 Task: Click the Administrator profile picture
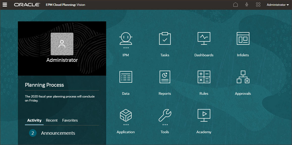coord(62,44)
